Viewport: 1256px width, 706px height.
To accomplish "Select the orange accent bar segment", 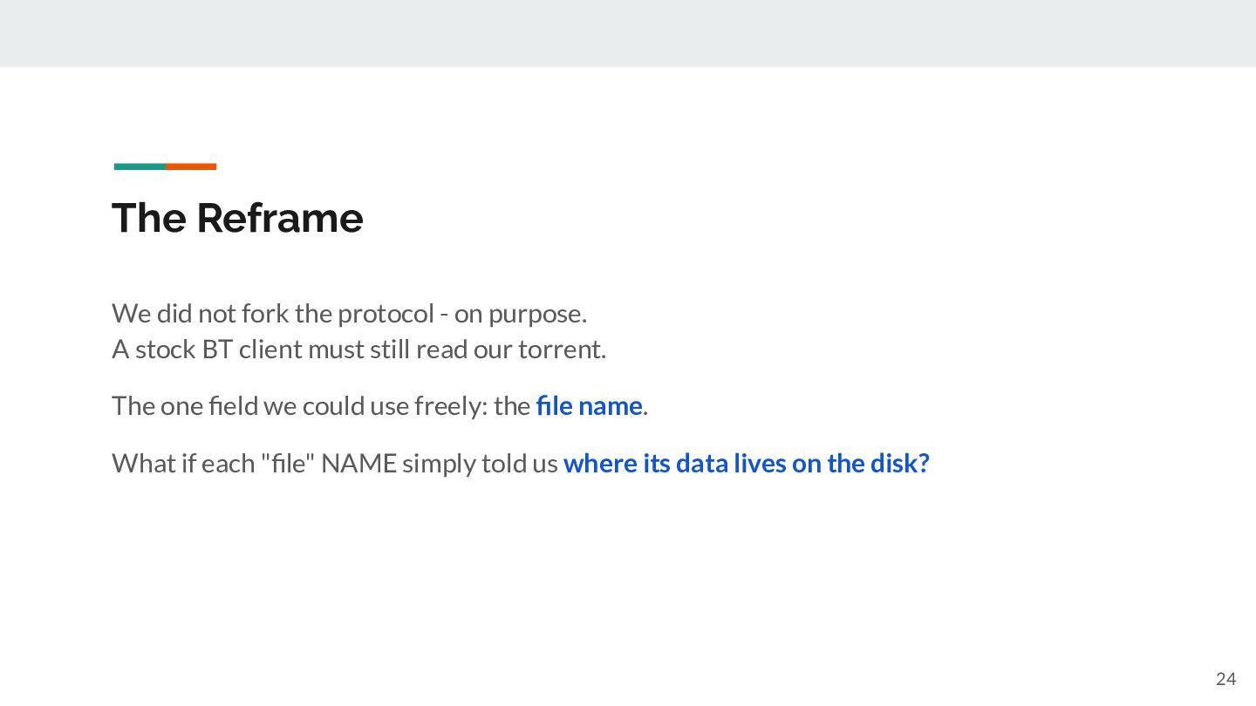I will (x=191, y=166).
